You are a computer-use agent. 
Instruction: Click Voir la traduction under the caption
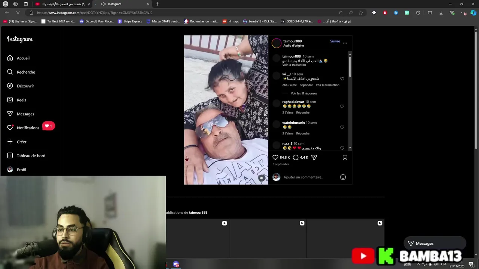[294, 65]
